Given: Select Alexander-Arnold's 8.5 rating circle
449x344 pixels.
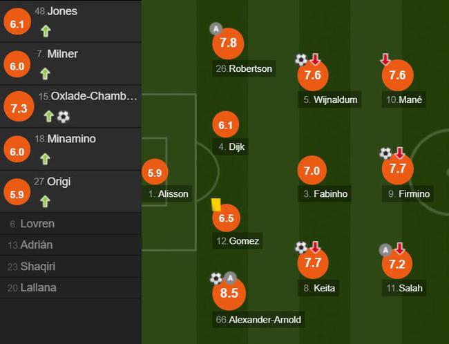Looking at the screenshot, I should pyautogui.click(x=229, y=293).
